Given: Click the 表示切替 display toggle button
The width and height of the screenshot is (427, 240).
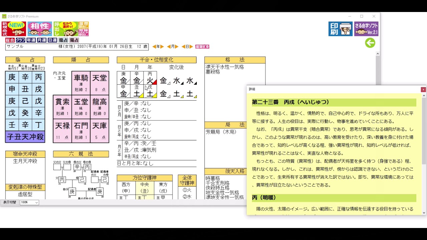Looking at the screenshot, I should (10, 202).
